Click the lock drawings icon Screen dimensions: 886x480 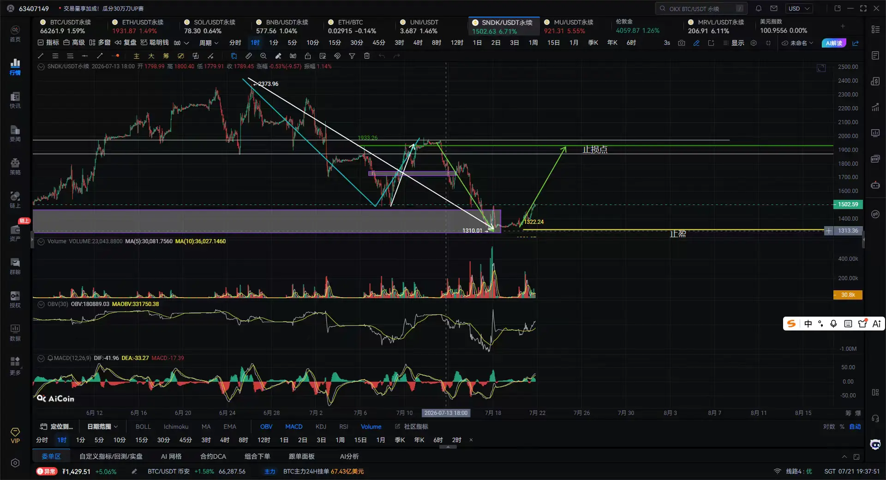click(x=308, y=56)
